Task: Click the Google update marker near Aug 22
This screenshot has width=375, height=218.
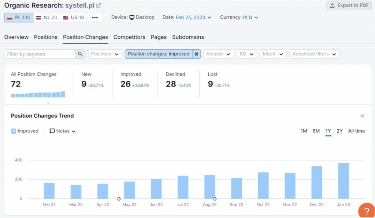Action: [x=215, y=199]
